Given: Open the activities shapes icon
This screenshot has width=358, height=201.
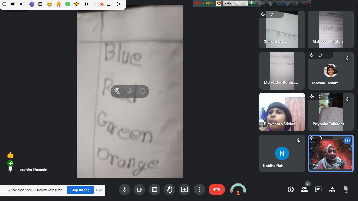Looking at the screenshot, I should [x=332, y=189].
